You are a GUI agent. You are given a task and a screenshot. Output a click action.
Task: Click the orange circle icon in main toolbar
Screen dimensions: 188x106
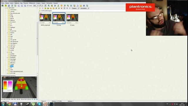pyautogui.click(x=61, y=6)
